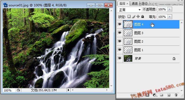Click the link layers chain icon
The width and height of the screenshot is (185, 100).
click(x=132, y=95)
